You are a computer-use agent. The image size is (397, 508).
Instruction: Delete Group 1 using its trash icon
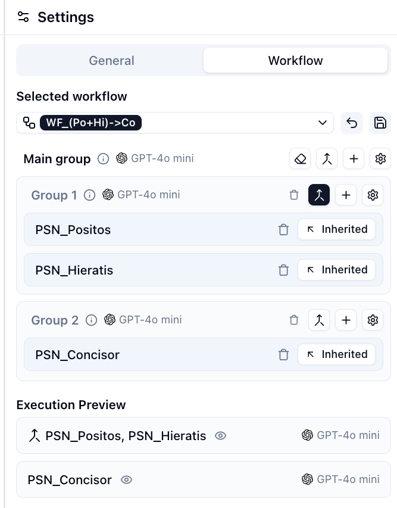point(293,195)
